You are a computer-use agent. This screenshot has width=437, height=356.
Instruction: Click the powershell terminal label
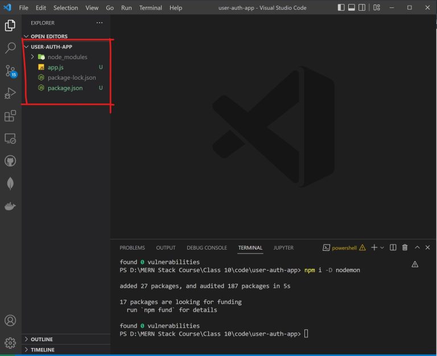click(344, 248)
